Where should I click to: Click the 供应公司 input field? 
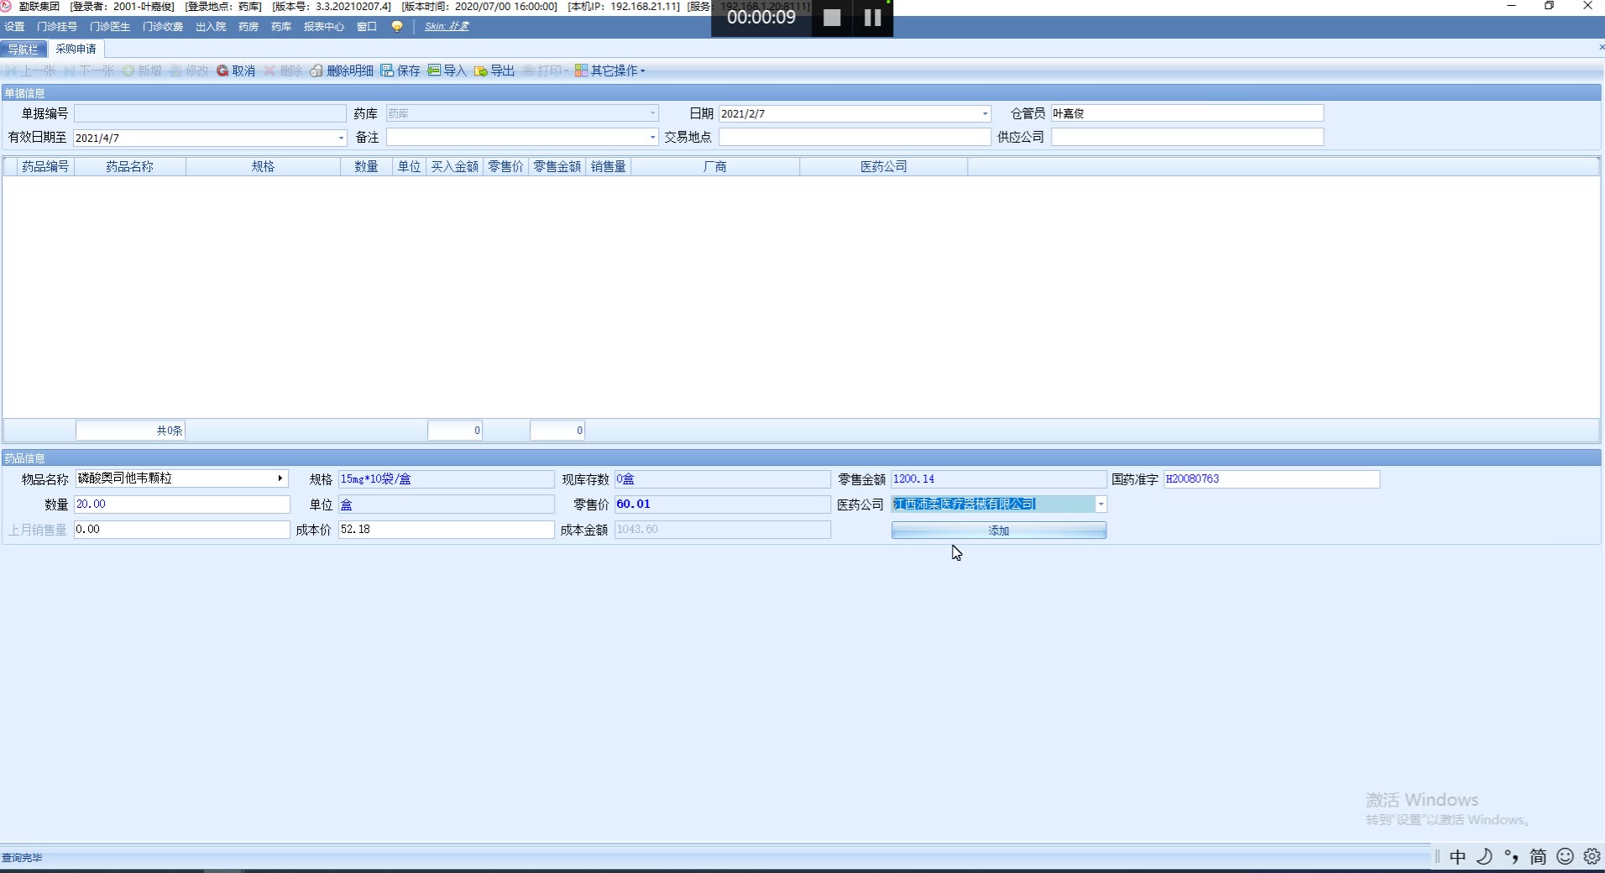coord(1187,137)
